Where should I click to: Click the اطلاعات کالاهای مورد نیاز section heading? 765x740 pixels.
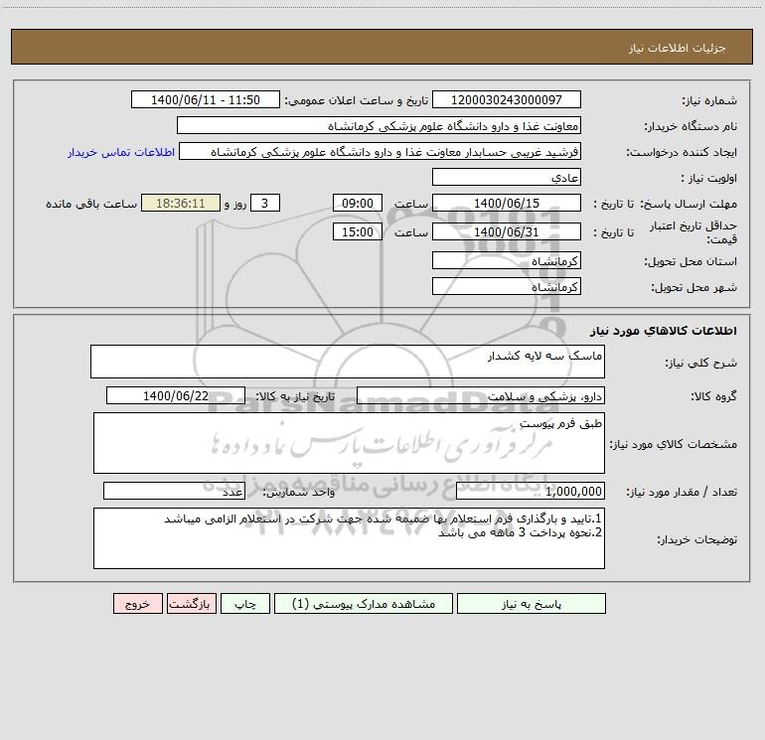(664, 331)
